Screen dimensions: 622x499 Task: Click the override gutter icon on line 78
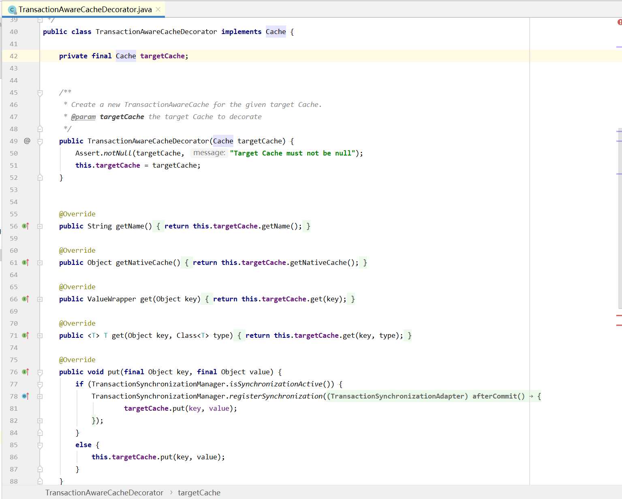[26, 396]
